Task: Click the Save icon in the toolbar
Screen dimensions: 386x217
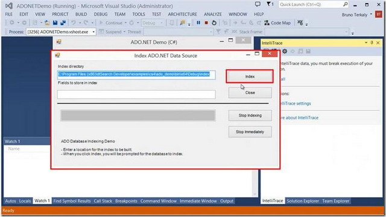Action: (55, 23)
